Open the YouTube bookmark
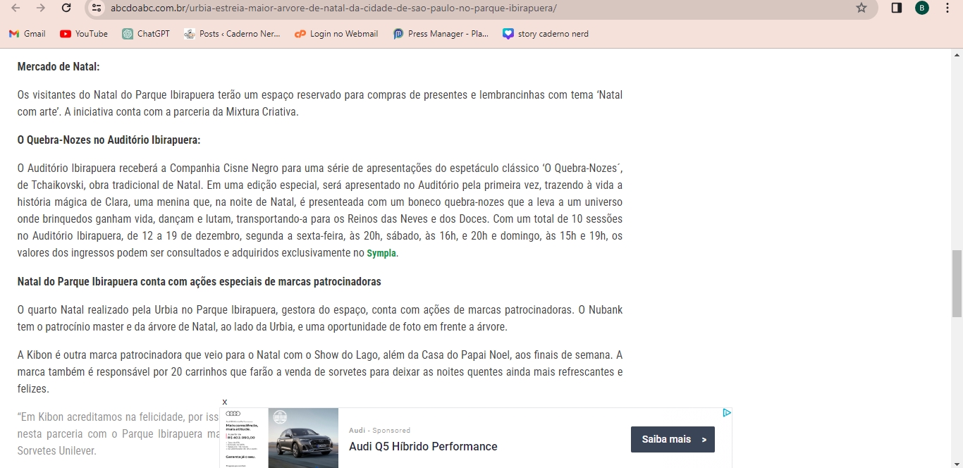This screenshot has height=468, width=963. click(x=84, y=34)
